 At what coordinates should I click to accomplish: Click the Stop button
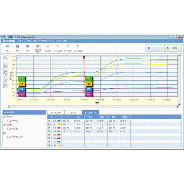[x=154, y=48]
